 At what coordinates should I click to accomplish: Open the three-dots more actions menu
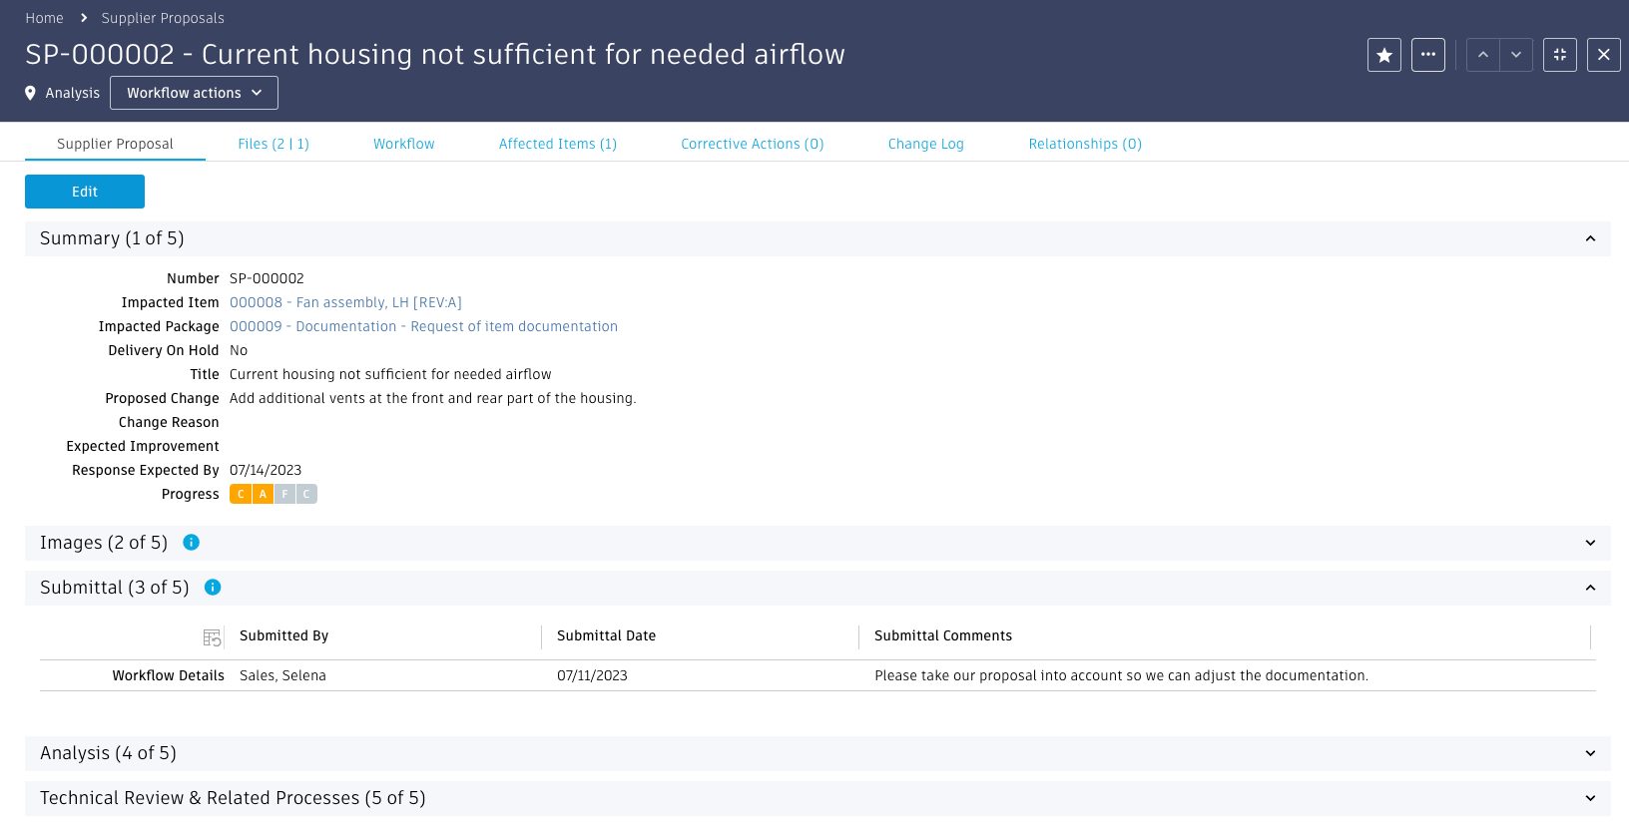(1428, 55)
